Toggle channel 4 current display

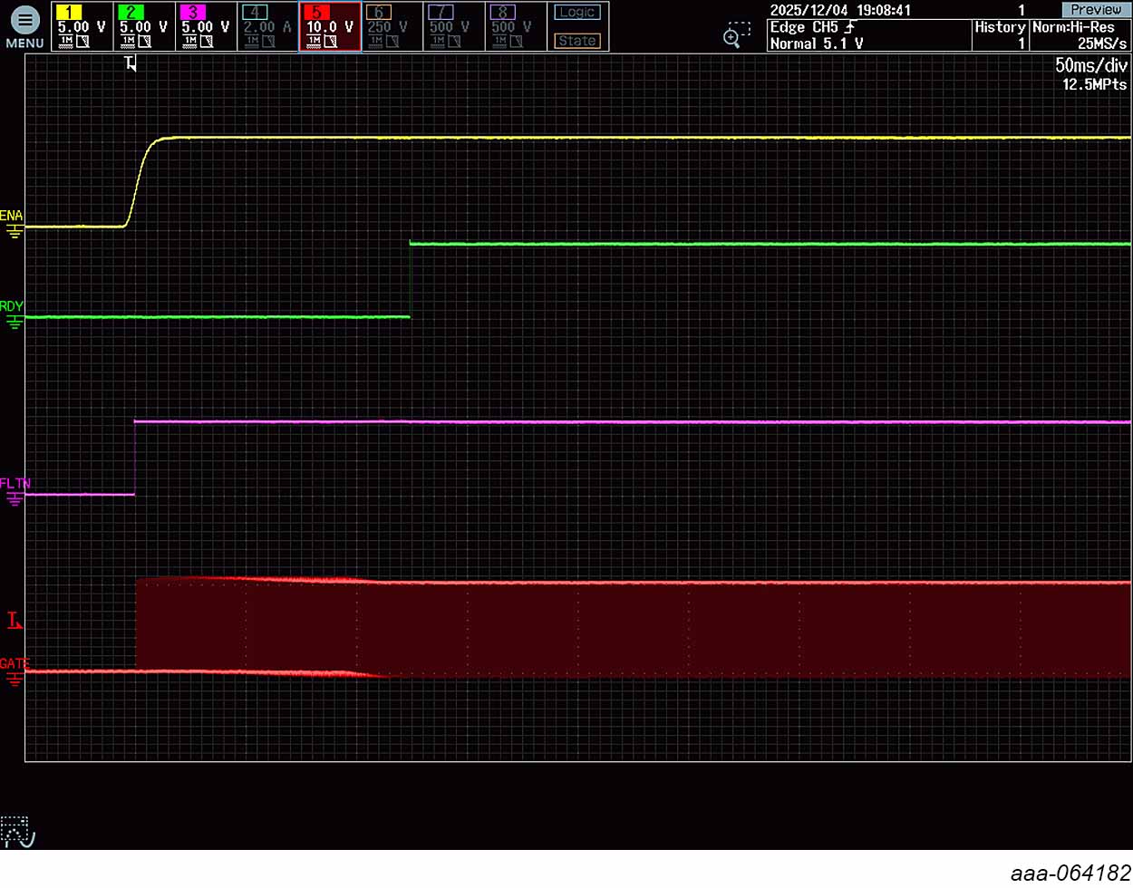click(267, 27)
